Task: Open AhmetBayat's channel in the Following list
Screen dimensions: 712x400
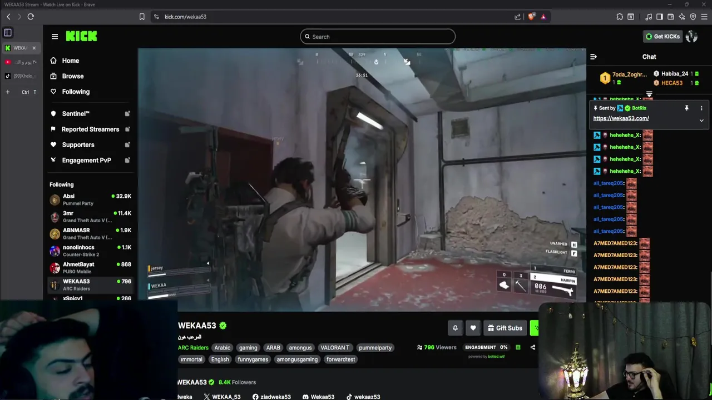Action: 91,268
